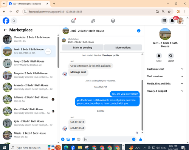
Task: Open Claudette's 2 Beds 1 Bath House chat
Action: (x=28, y=39)
